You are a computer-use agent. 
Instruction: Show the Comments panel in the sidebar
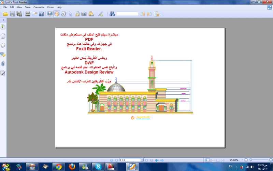3,54
